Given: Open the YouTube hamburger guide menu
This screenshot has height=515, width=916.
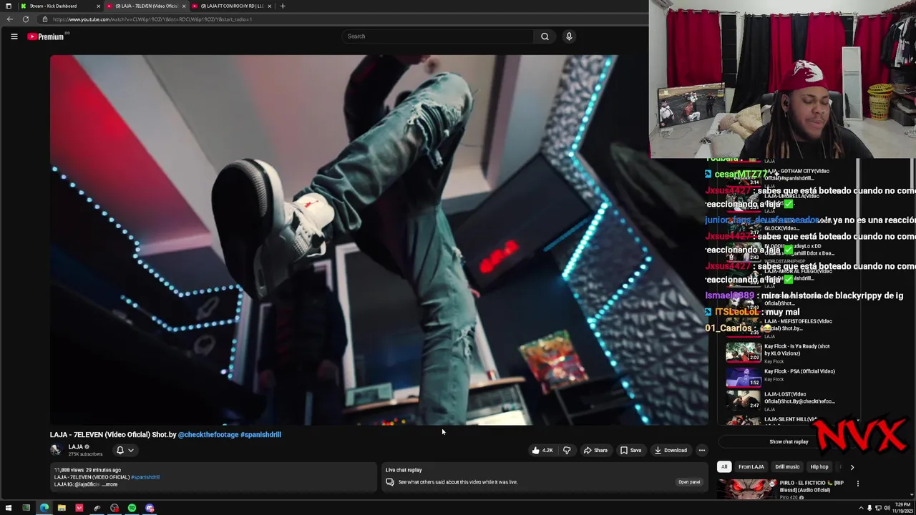Looking at the screenshot, I should pyautogui.click(x=14, y=36).
